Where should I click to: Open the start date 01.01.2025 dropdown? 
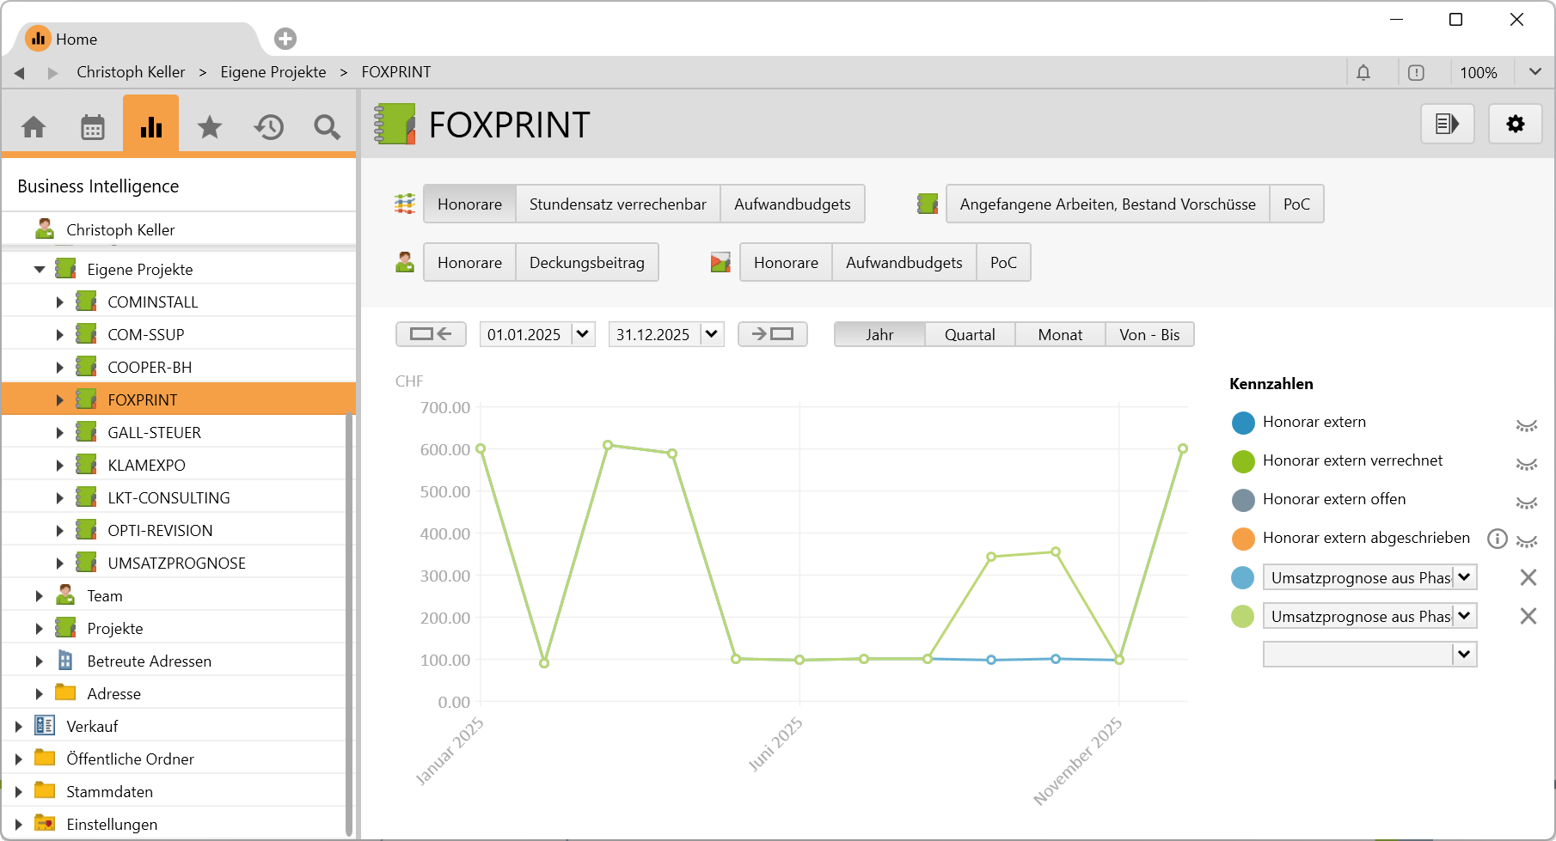pos(583,334)
